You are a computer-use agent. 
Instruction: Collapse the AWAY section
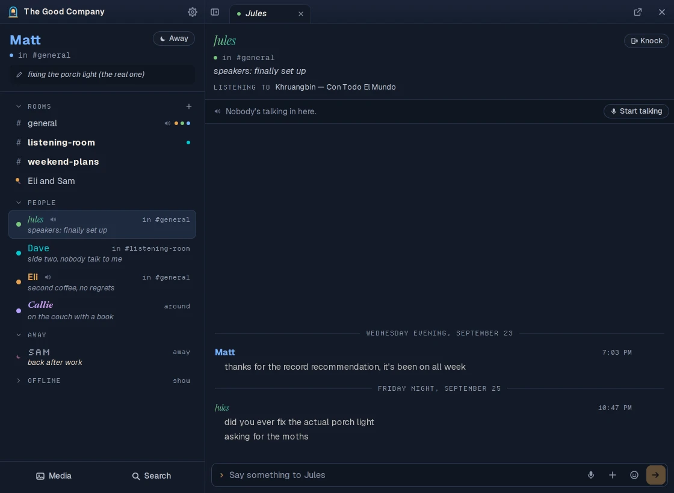(x=19, y=334)
